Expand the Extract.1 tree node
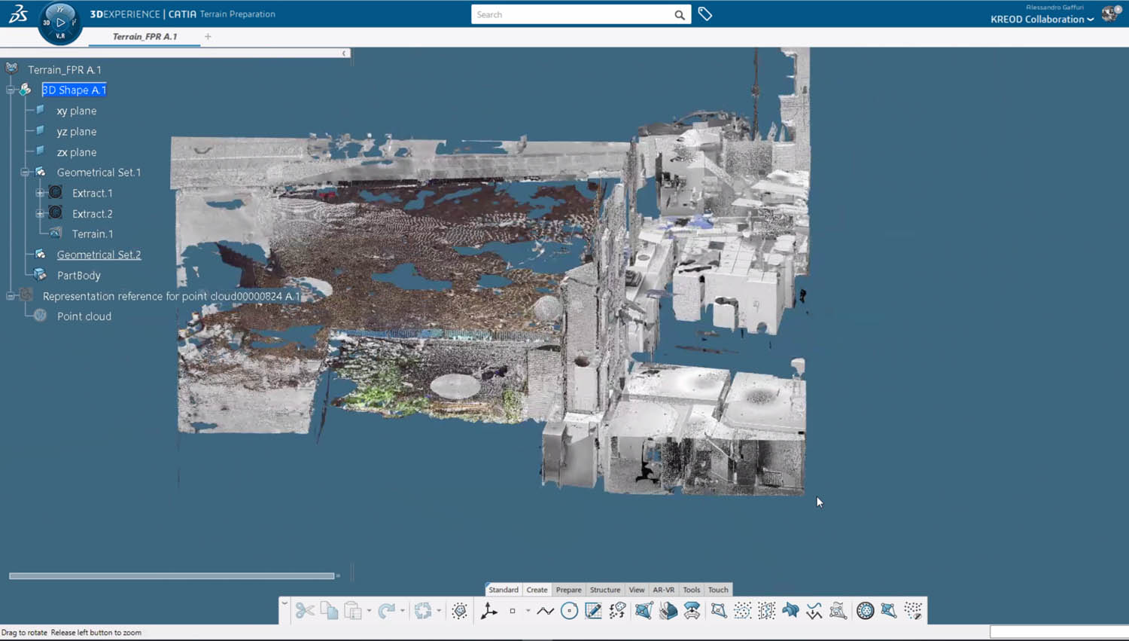The image size is (1129, 641). (40, 193)
